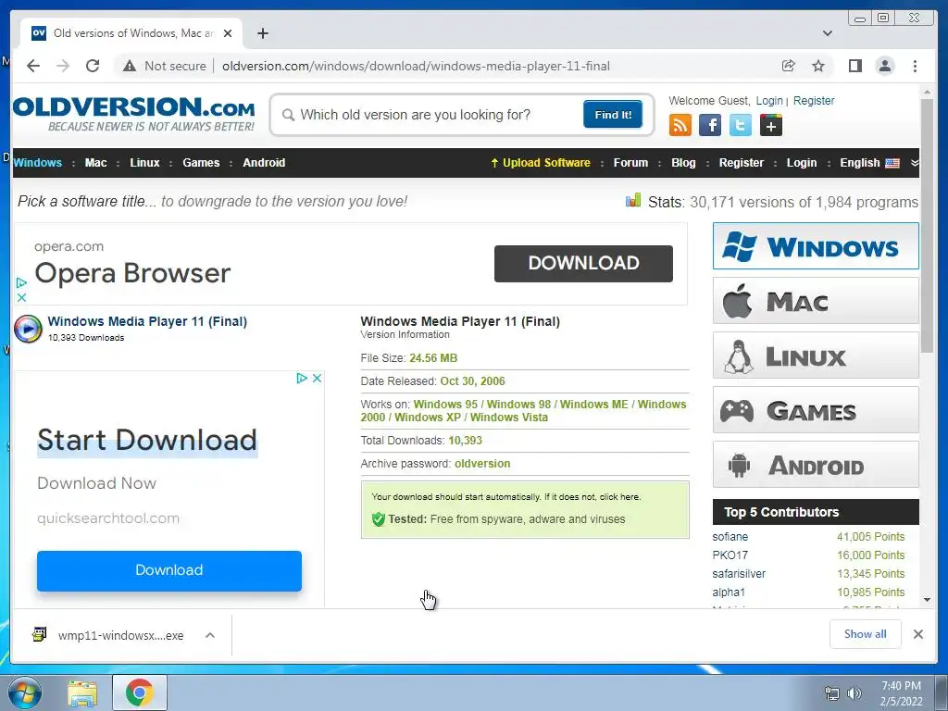The height and width of the screenshot is (711, 948).
Task: Open Forum from the navigation bar
Action: 630,163
